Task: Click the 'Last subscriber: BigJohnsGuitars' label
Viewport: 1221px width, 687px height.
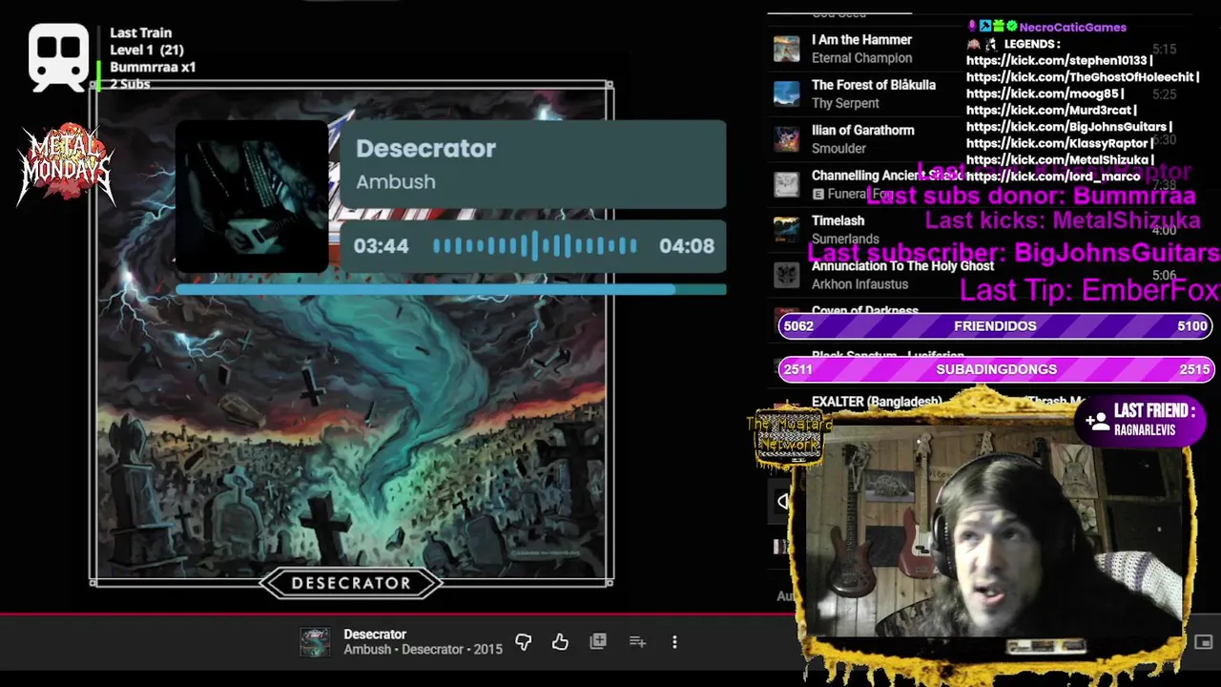Action: 1013,253
